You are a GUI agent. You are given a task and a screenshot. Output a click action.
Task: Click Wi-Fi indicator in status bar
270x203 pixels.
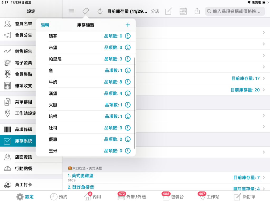point(249,2)
